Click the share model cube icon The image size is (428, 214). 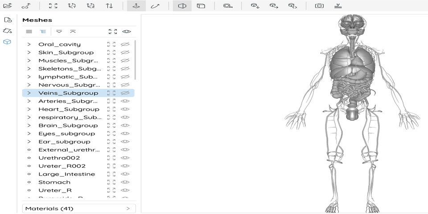292,6
